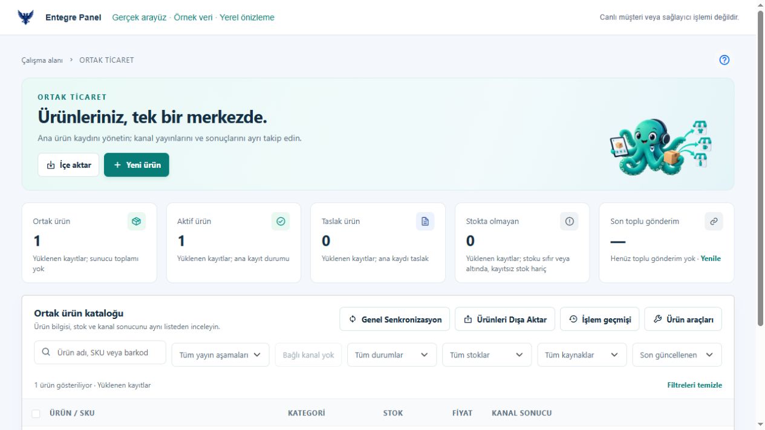Expand the Tüm durumlar filter

pos(392,355)
